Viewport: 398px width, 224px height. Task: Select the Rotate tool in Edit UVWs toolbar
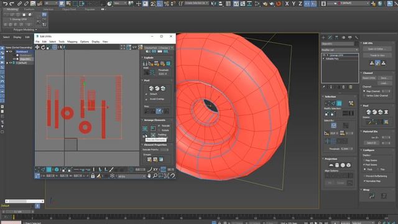(x=43, y=47)
